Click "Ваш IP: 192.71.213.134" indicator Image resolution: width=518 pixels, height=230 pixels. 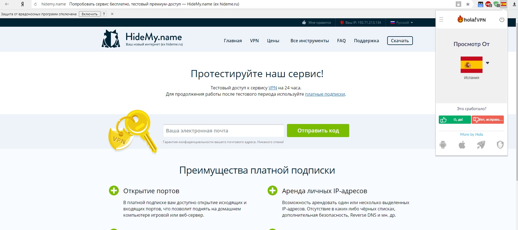point(361,23)
